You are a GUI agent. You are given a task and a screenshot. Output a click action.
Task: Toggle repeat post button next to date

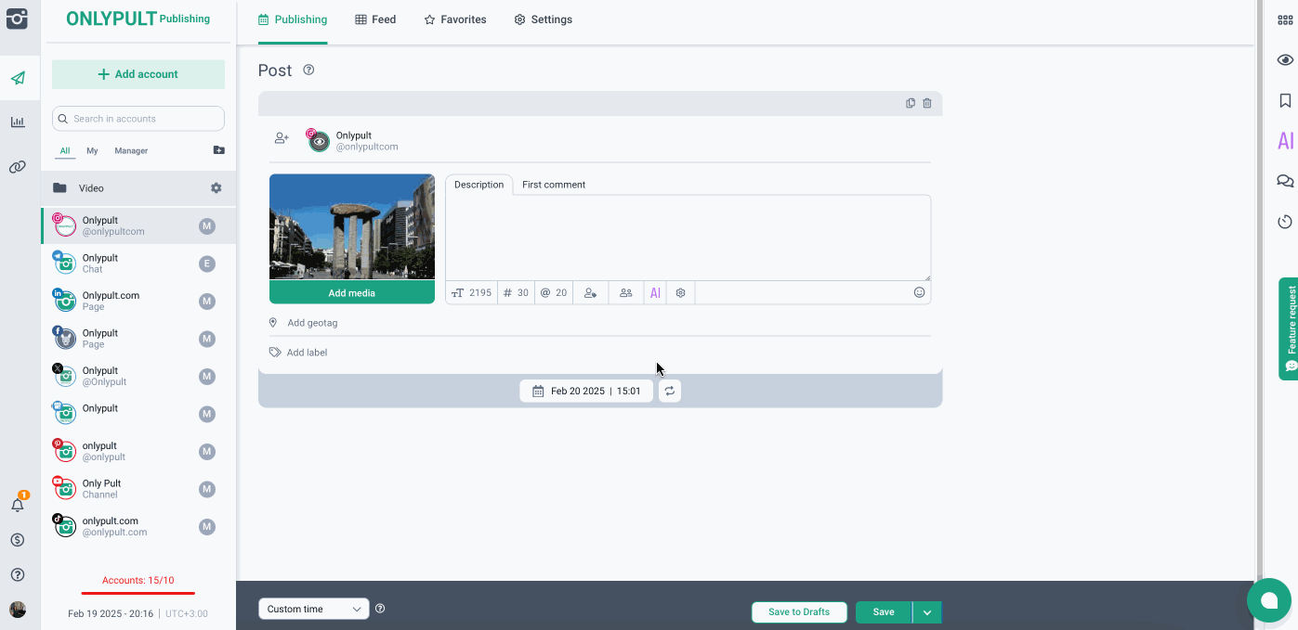(670, 392)
